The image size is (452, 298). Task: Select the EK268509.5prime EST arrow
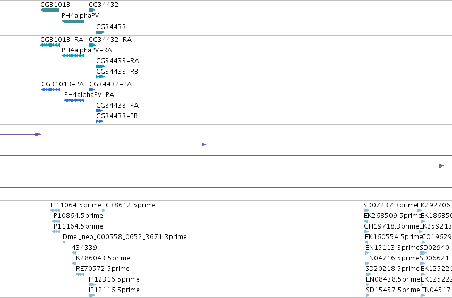366,221
